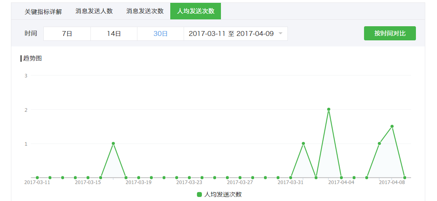Click the 2017-03-11 至 2017-04-09 date field
437x201 pixels.
tap(236, 34)
